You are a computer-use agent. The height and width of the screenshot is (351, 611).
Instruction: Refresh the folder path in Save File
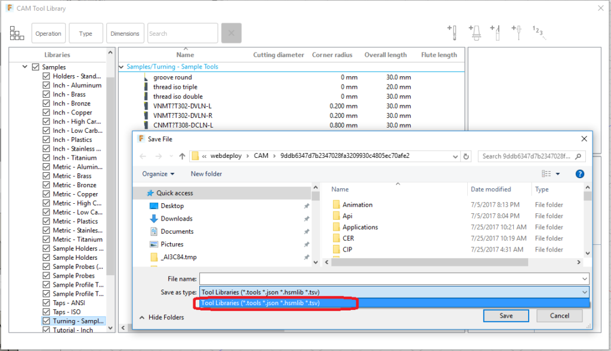coord(466,157)
